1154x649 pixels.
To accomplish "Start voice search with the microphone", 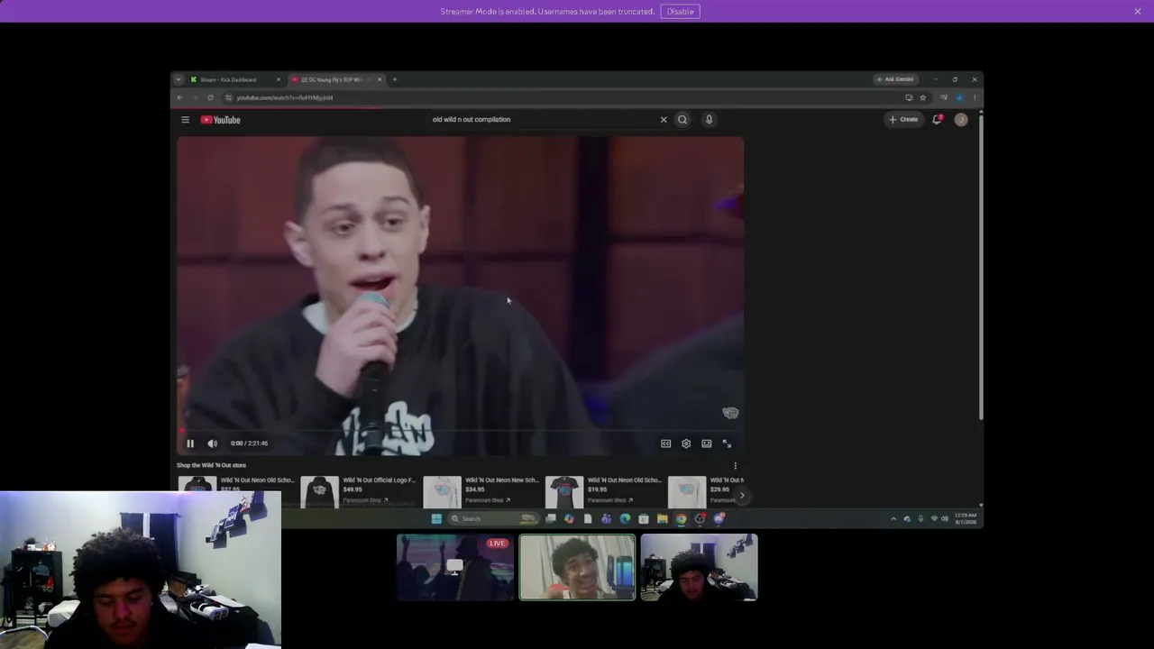I will 709,120.
